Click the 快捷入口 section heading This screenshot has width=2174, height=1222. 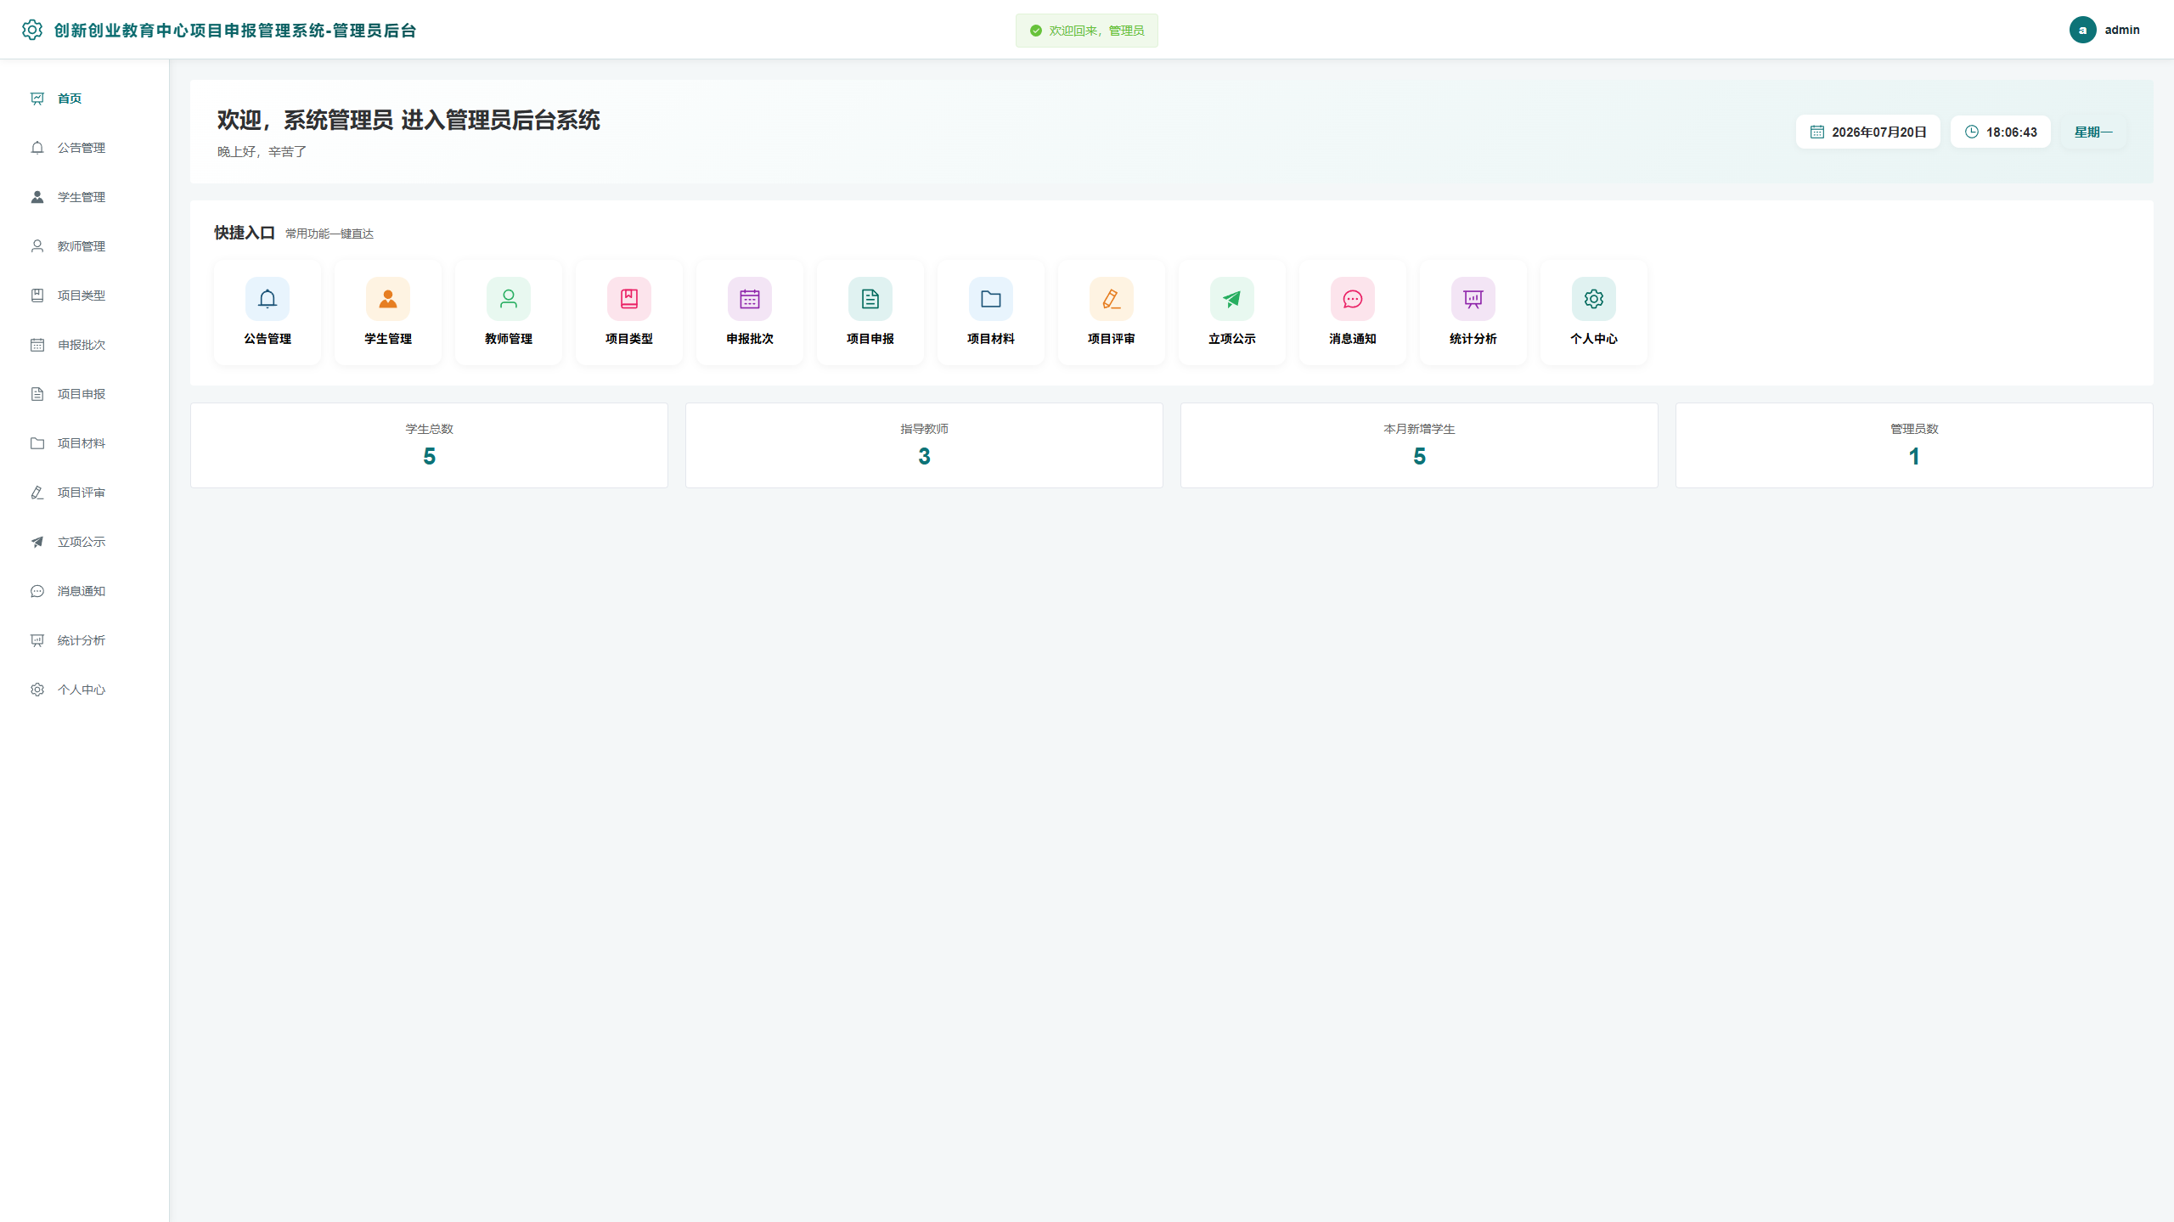245,233
